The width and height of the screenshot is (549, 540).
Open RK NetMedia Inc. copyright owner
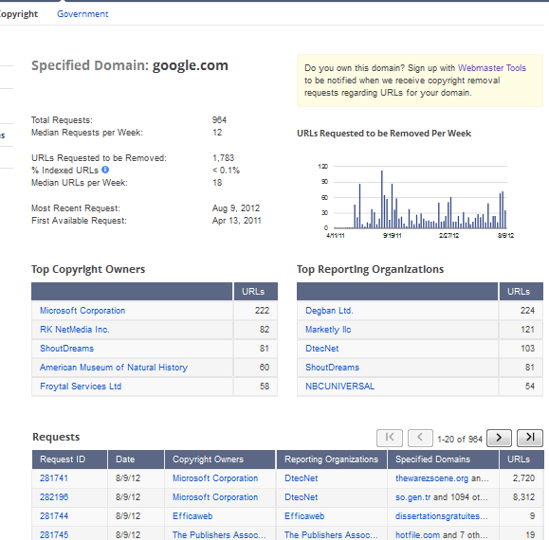click(x=75, y=330)
